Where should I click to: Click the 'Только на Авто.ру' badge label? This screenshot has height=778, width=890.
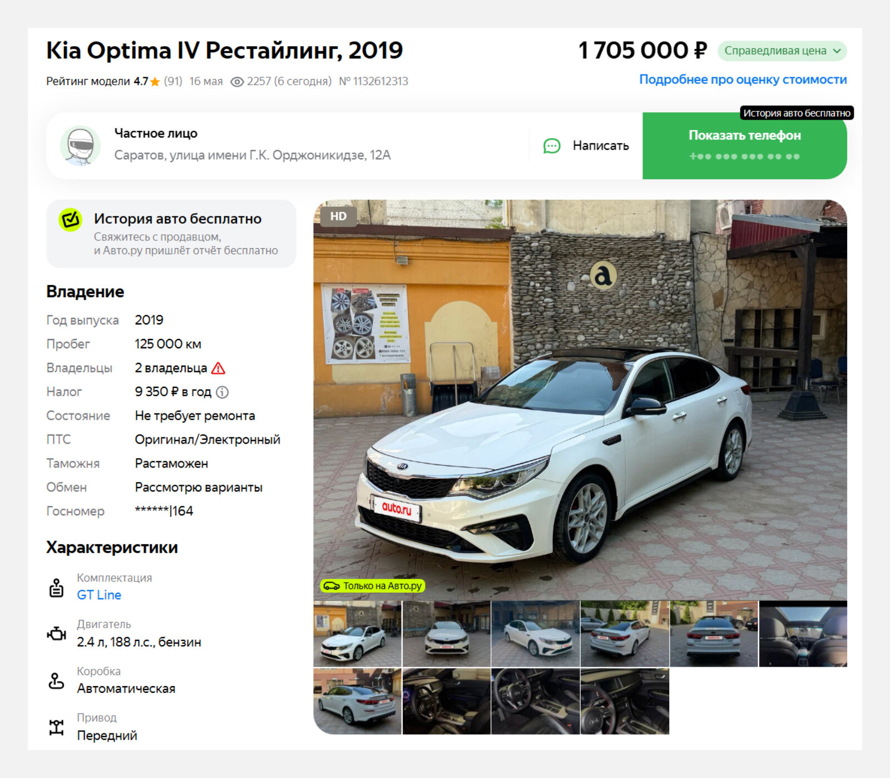coord(383,586)
